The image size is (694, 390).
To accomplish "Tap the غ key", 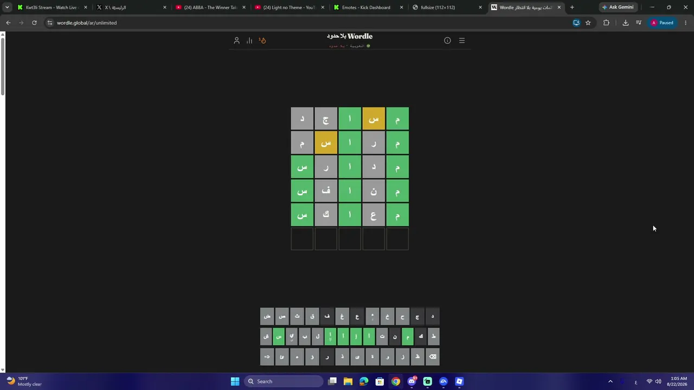I will pyautogui.click(x=342, y=316).
